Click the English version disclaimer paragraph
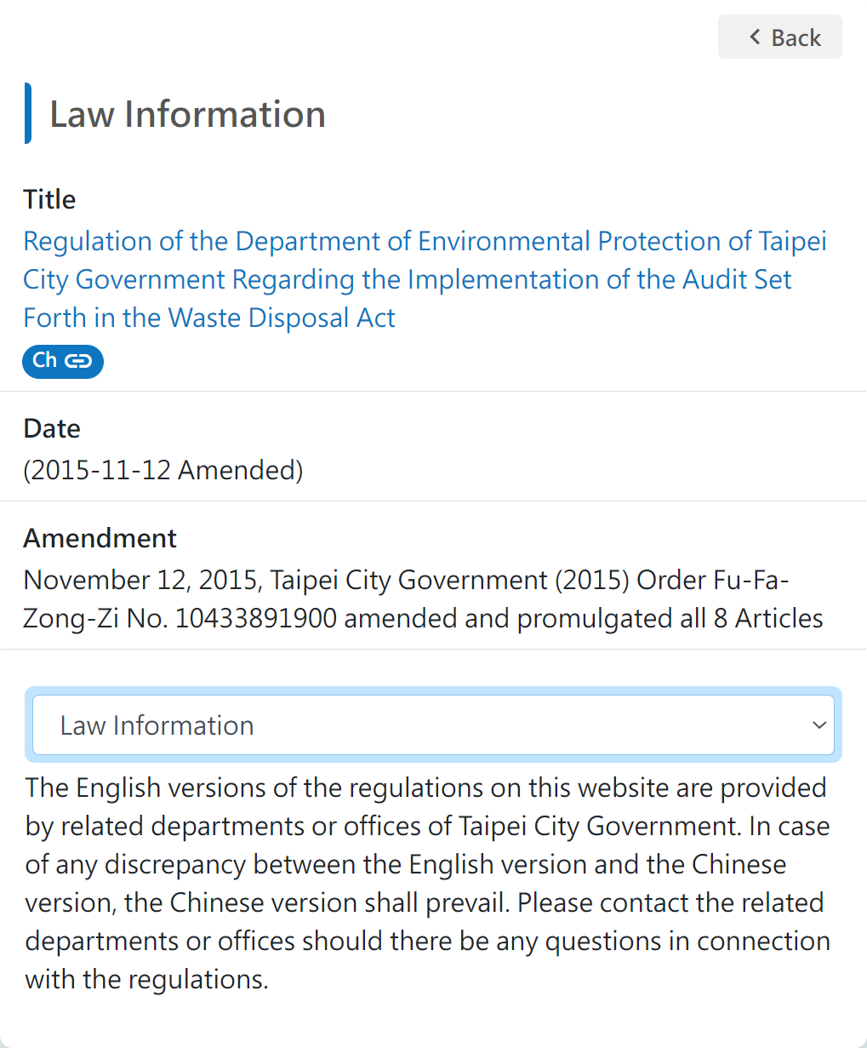 coord(427,883)
